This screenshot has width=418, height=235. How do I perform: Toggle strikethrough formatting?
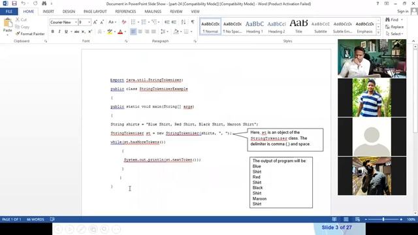tap(77, 32)
